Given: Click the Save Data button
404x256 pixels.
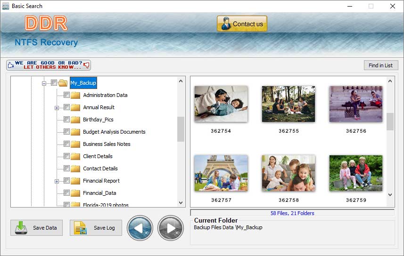Looking at the screenshot, I should pos(37,228).
